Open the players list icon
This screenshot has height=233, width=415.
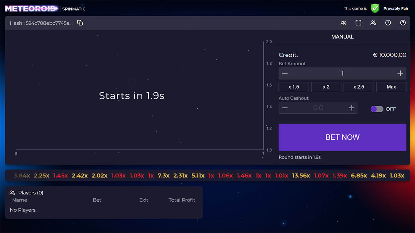pos(373,23)
